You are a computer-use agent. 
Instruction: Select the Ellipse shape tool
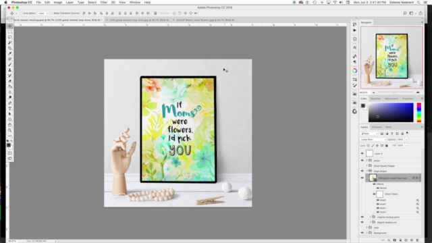point(10,119)
